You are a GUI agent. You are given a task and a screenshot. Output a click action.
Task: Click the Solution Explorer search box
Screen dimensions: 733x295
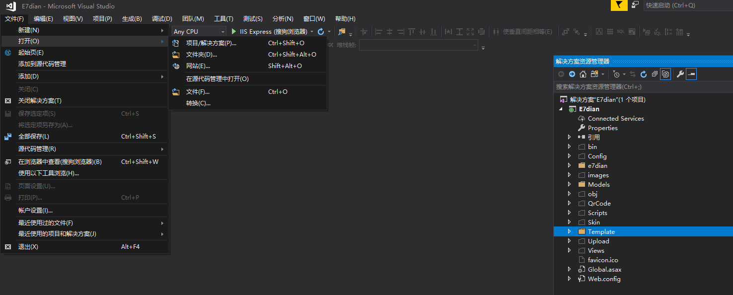[x=641, y=87]
